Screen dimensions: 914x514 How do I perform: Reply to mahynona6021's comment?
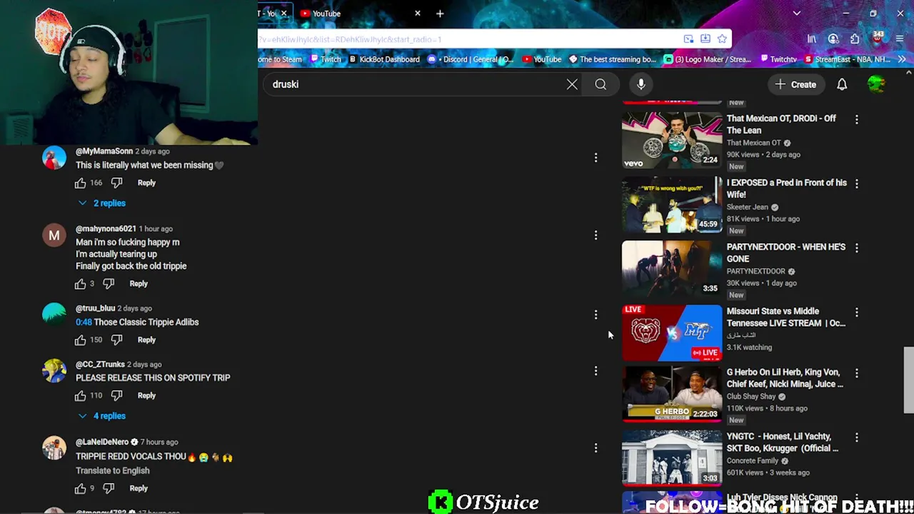139,283
